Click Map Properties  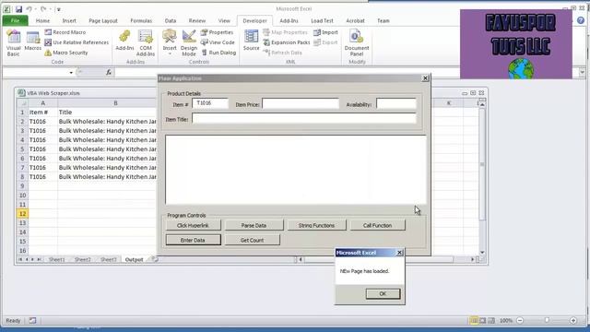tap(285, 32)
